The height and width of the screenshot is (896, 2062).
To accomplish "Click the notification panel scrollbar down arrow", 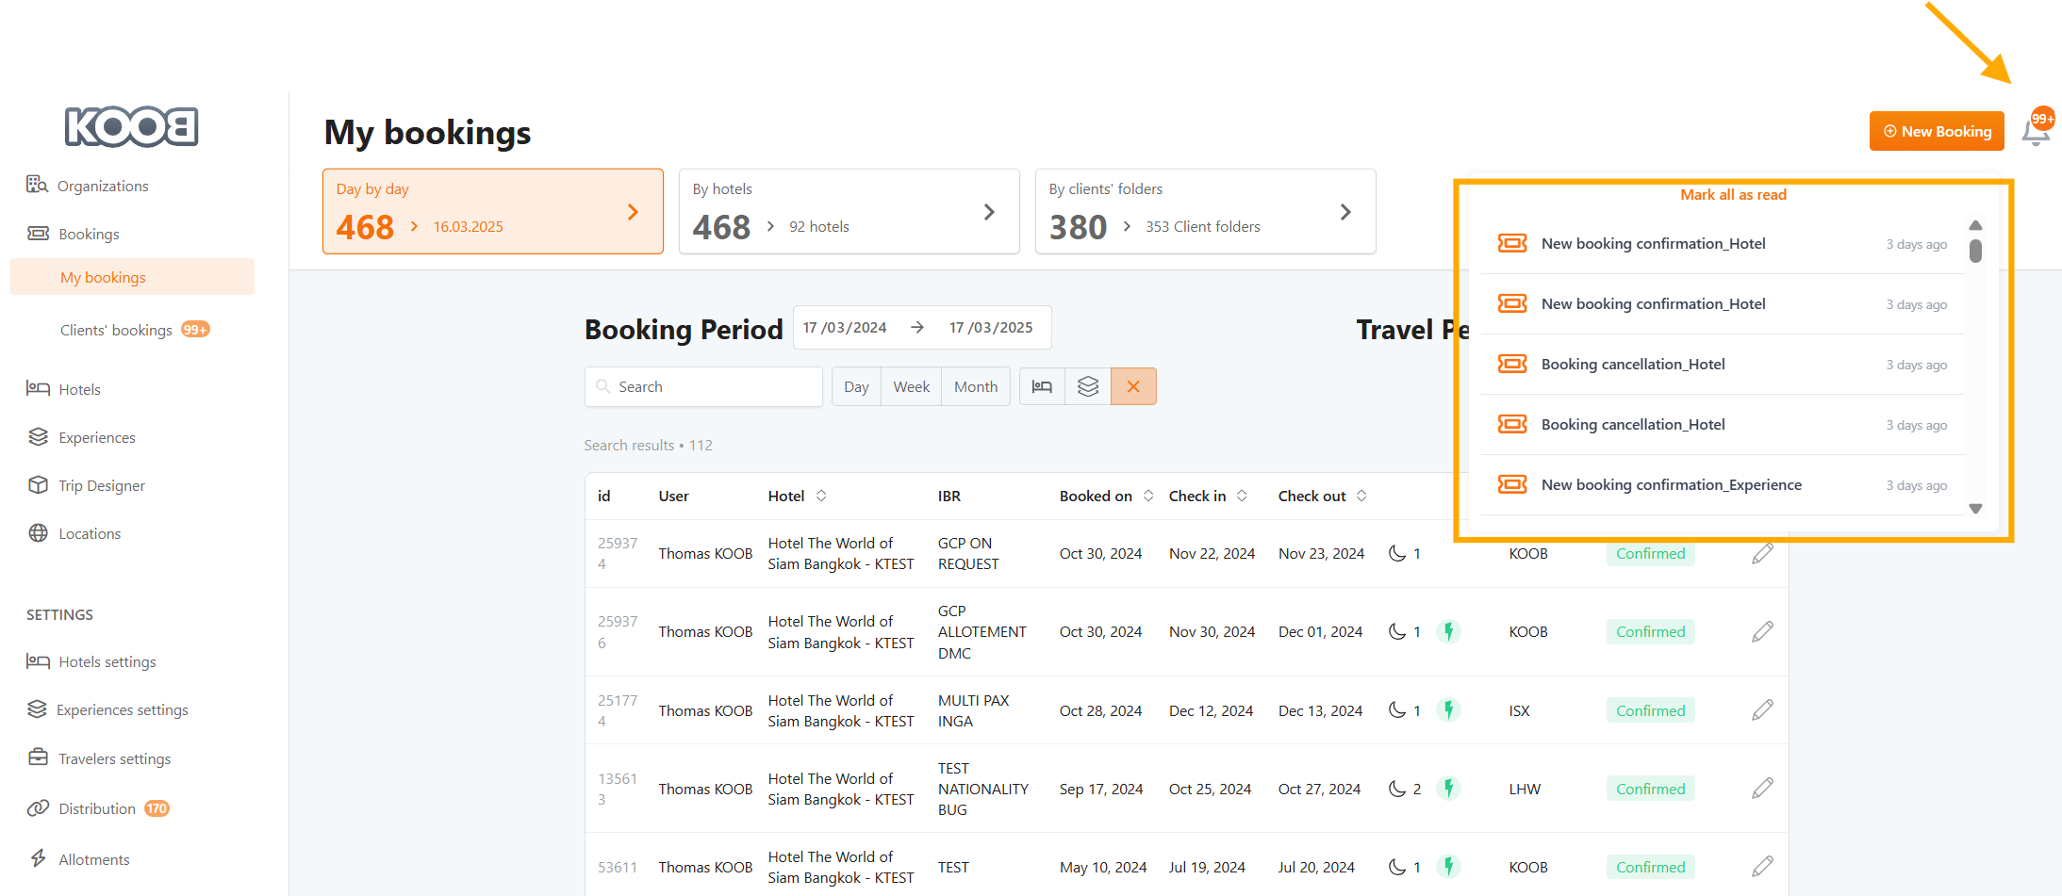I will pos(1975,509).
